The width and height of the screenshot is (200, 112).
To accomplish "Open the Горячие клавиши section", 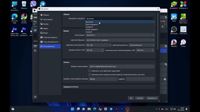I will click(x=50, y=37).
